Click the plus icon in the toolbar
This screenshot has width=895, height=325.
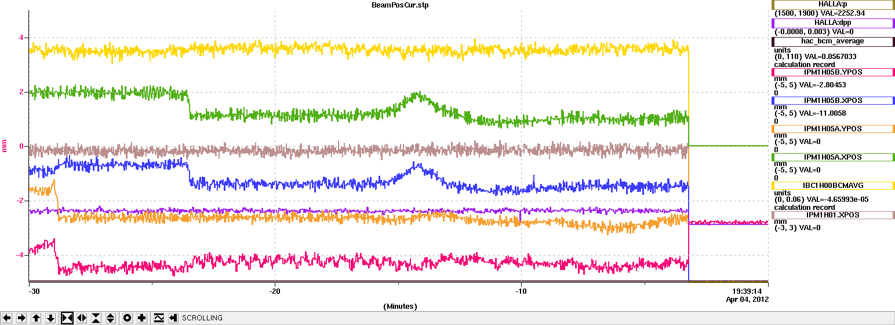point(142,318)
